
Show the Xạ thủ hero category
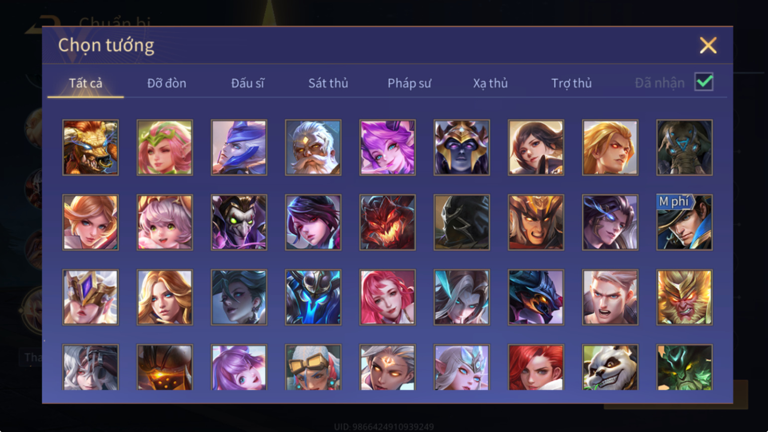(x=490, y=83)
